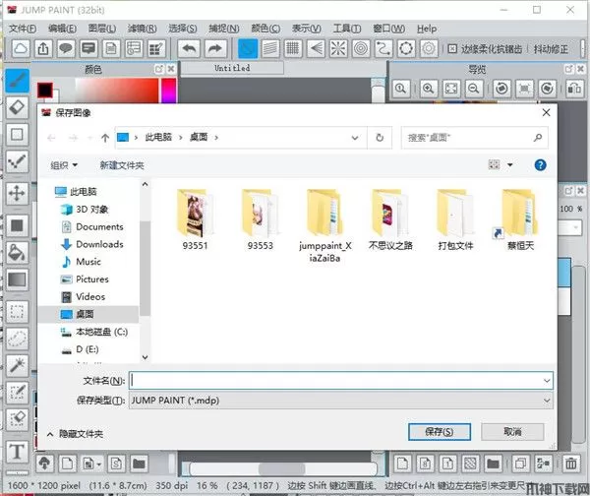Click the 保存(S) save button

439,431
